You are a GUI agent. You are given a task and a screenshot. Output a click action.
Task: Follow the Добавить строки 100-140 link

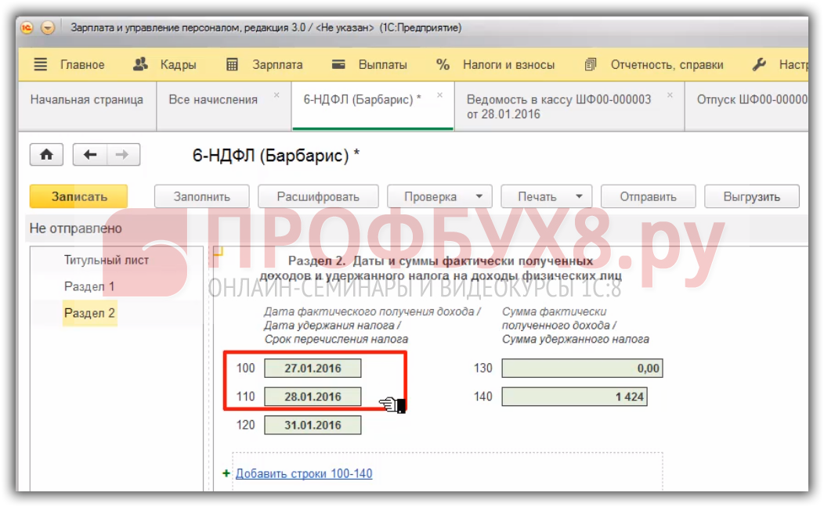304,473
